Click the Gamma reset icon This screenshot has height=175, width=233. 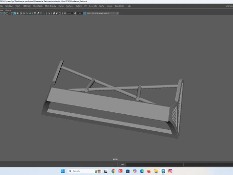(x=75, y=13)
